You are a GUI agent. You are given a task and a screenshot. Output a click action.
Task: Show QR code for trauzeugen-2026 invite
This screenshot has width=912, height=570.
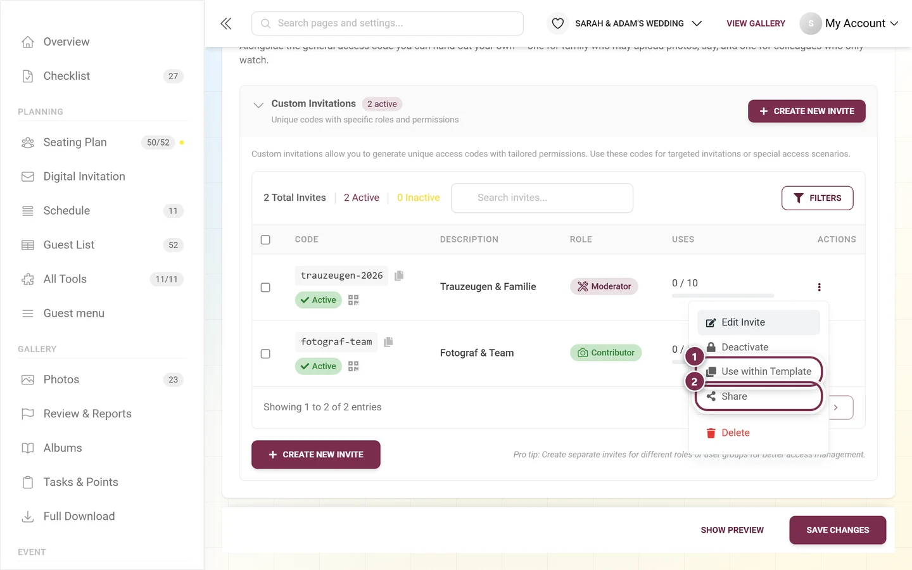pyautogui.click(x=353, y=300)
